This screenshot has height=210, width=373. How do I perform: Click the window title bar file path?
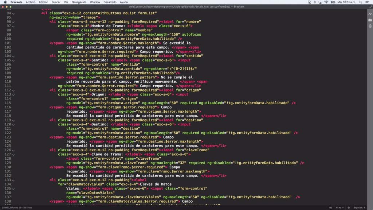(x=186, y=7)
